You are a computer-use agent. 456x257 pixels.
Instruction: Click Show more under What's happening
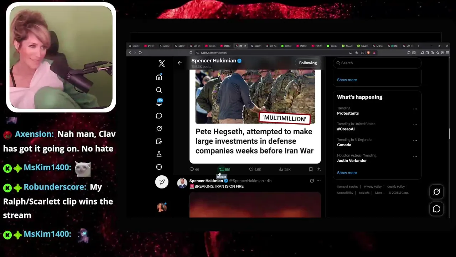coord(347,173)
